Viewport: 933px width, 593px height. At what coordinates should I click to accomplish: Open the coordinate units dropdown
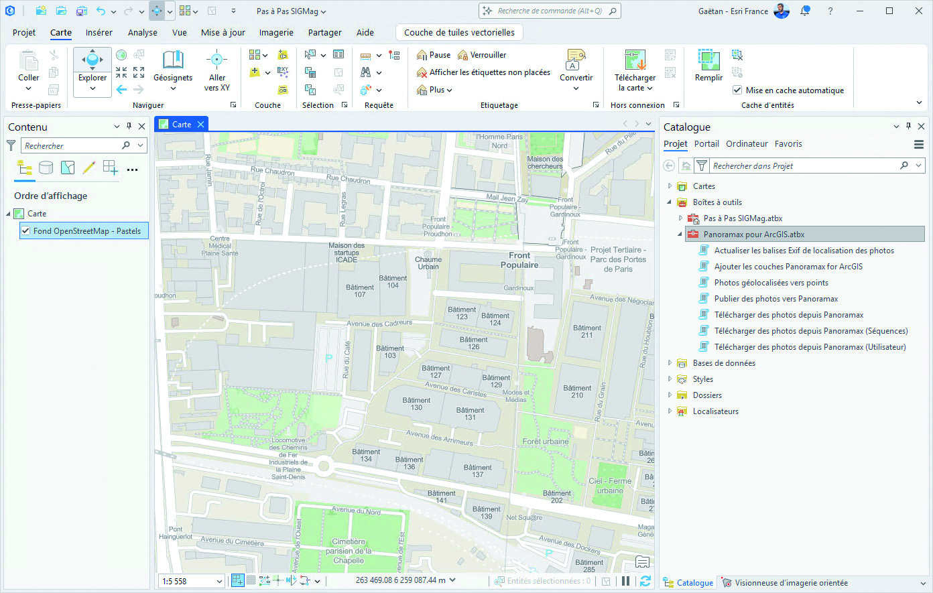pyautogui.click(x=452, y=580)
